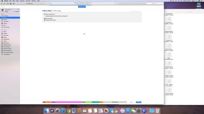The height and width of the screenshot is (114, 204).
Task: Select the Entire music library radio button
Action: [x=45, y=14]
